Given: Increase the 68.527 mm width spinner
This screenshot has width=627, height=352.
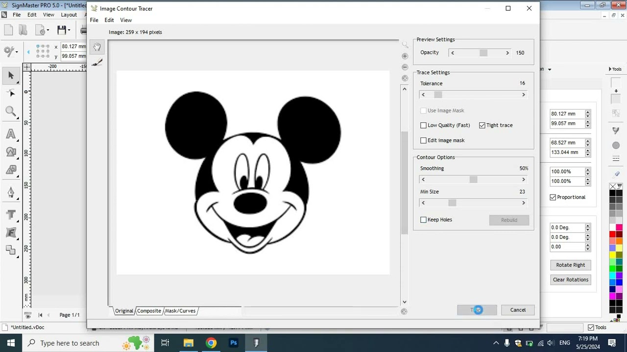Looking at the screenshot, I should 588,141.
